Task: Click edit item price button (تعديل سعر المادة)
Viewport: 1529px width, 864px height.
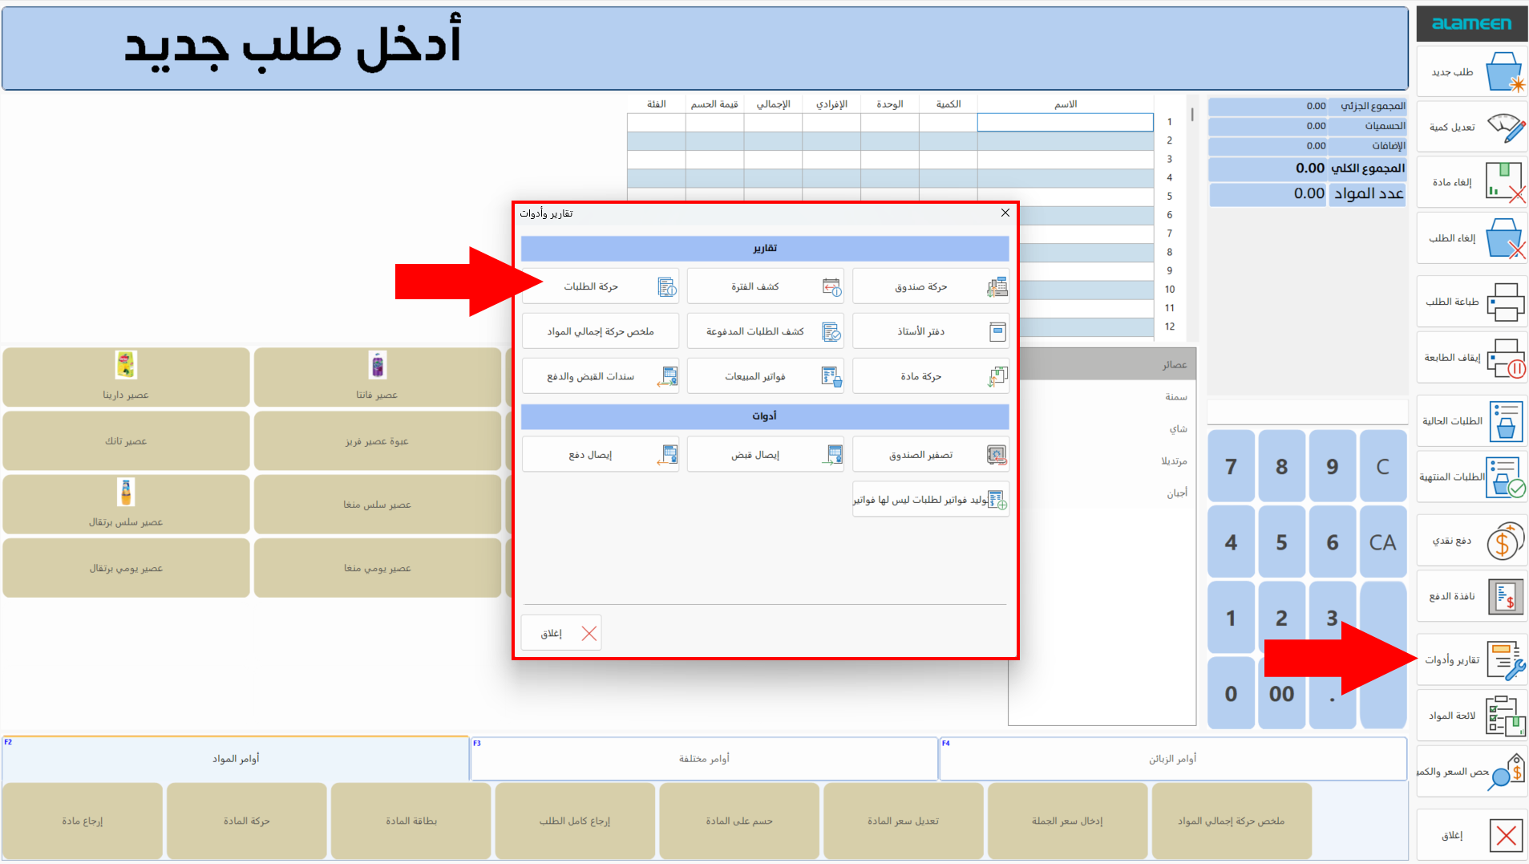Action: tap(904, 821)
